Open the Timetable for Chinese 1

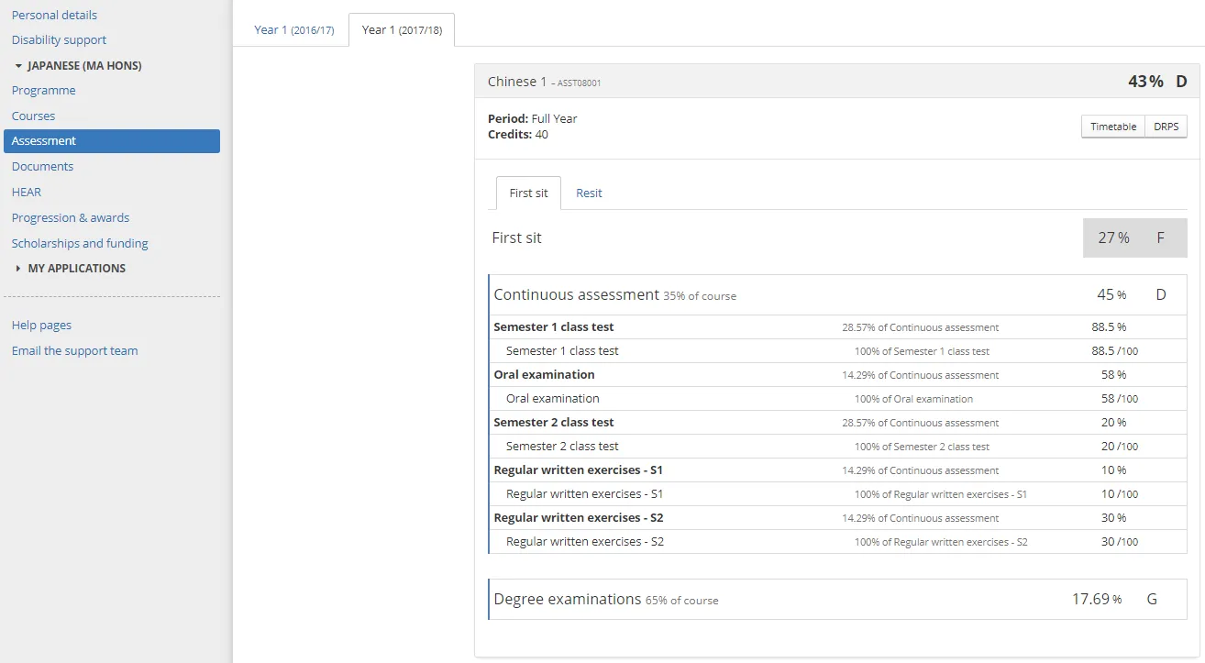click(1112, 126)
